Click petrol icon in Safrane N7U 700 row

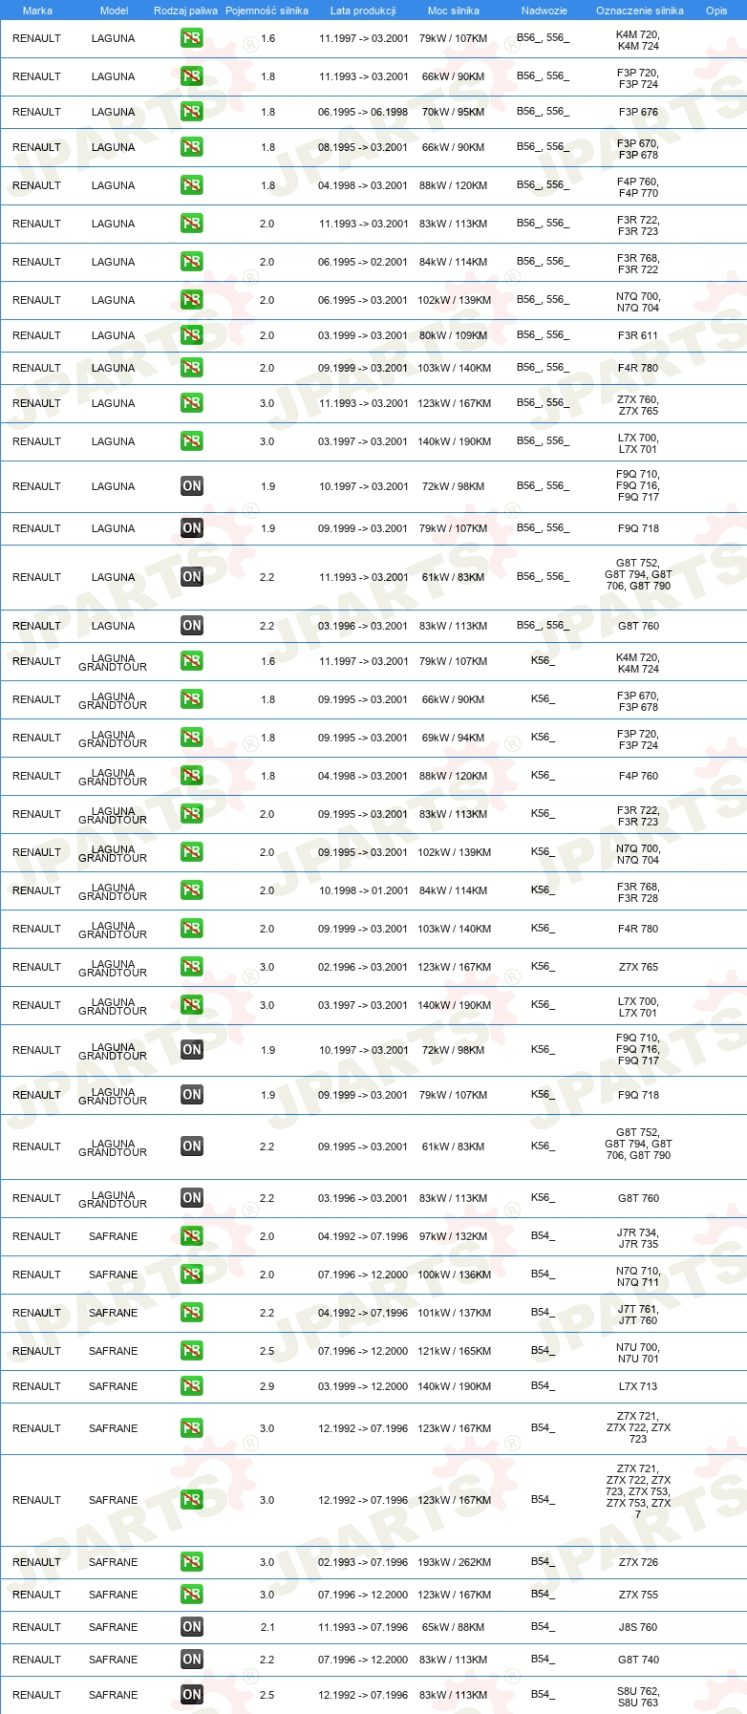192,1351
